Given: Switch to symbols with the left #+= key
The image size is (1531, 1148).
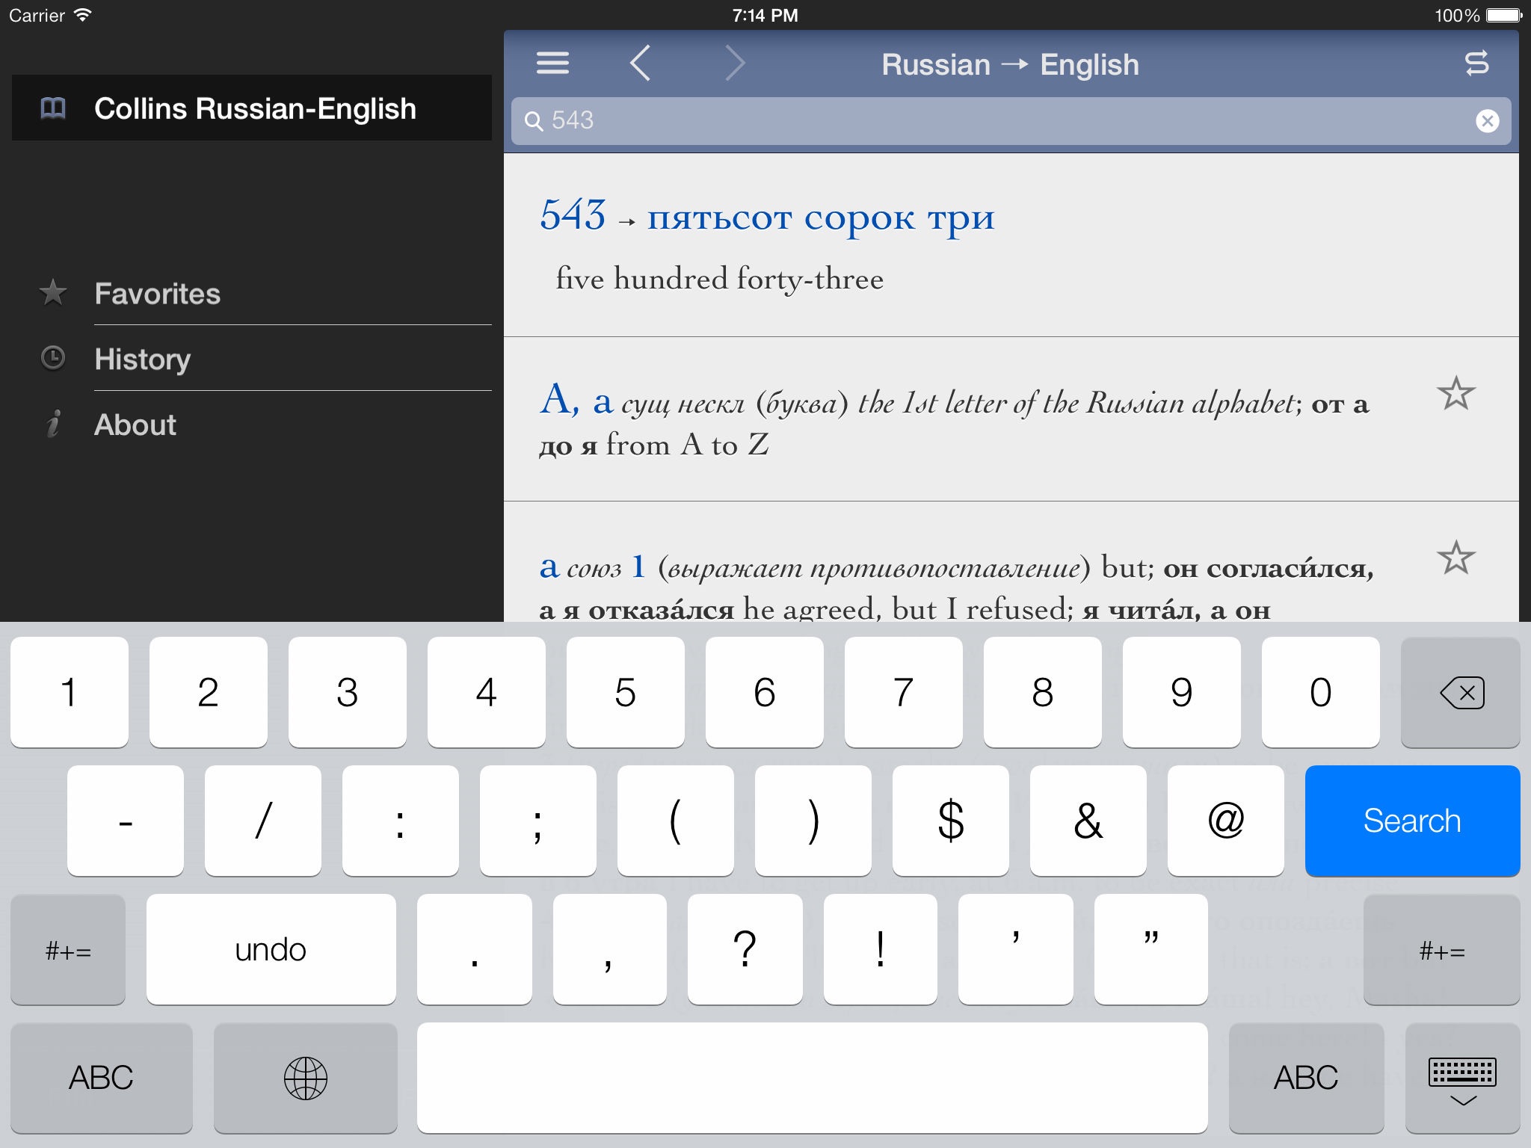Looking at the screenshot, I should (68, 950).
